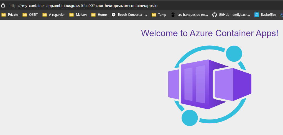Click the Epoch Converter favicon
The image size is (283, 135).
114,15
